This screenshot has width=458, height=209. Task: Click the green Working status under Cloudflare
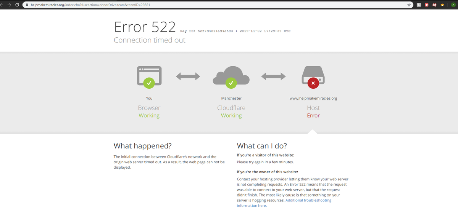(231, 115)
